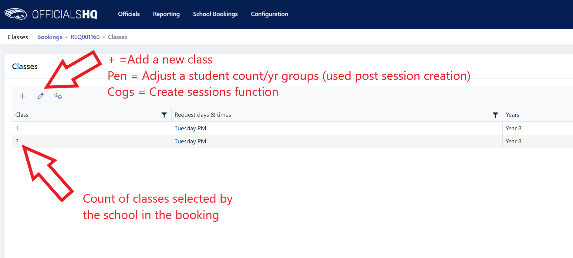This screenshot has width=573, height=258.
Task: Click Year 8 in class 1 row
Action: coord(514,128)
